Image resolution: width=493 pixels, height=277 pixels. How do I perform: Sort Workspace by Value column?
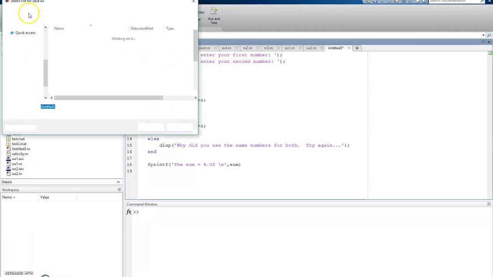tap(45, 197)
